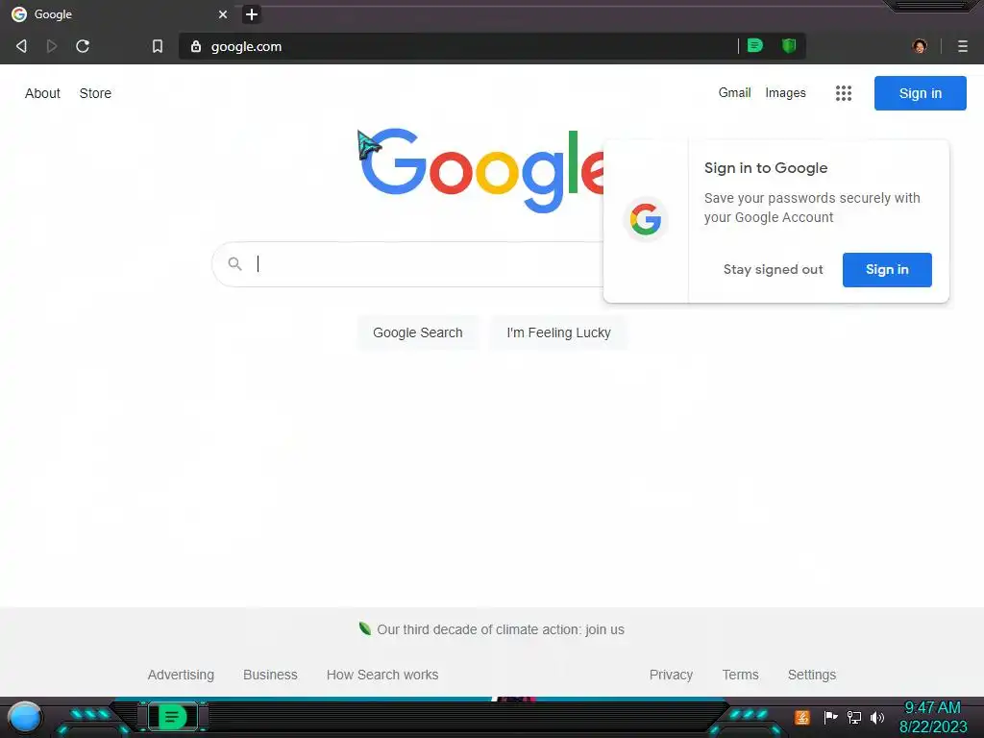The height and width of the screenshot is (738, 984).
Task: Open the Google apps grid
Action: [x=844, y=93]
